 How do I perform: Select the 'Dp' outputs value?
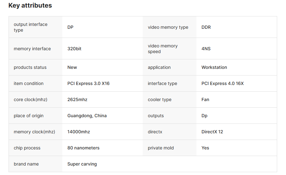pyautogui.click(x=204, y=116)
